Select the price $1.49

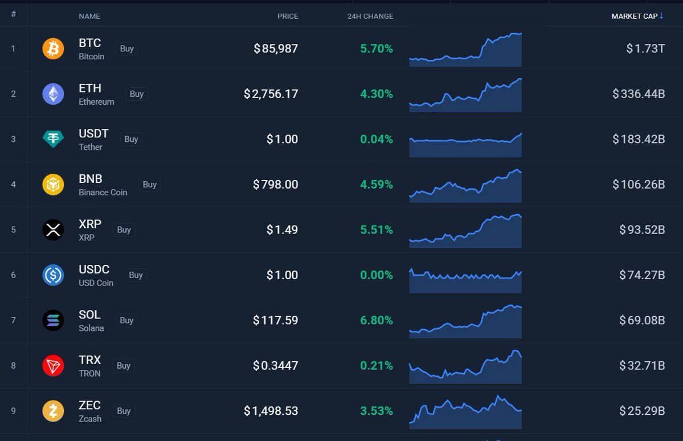click(x=283, y=230)
